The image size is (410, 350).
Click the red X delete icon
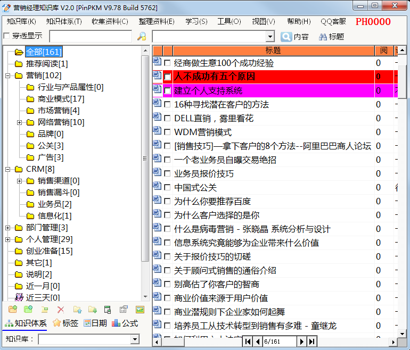(x=60, y=310)
